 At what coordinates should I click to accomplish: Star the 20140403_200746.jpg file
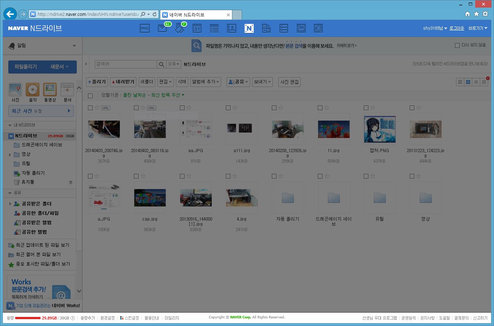[97, 108]
